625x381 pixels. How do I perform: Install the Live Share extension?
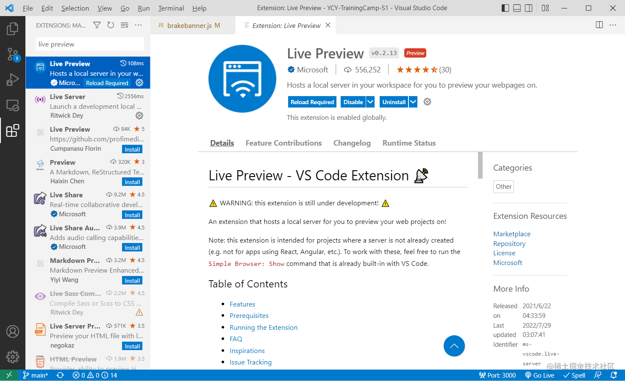tap(132, 215)
